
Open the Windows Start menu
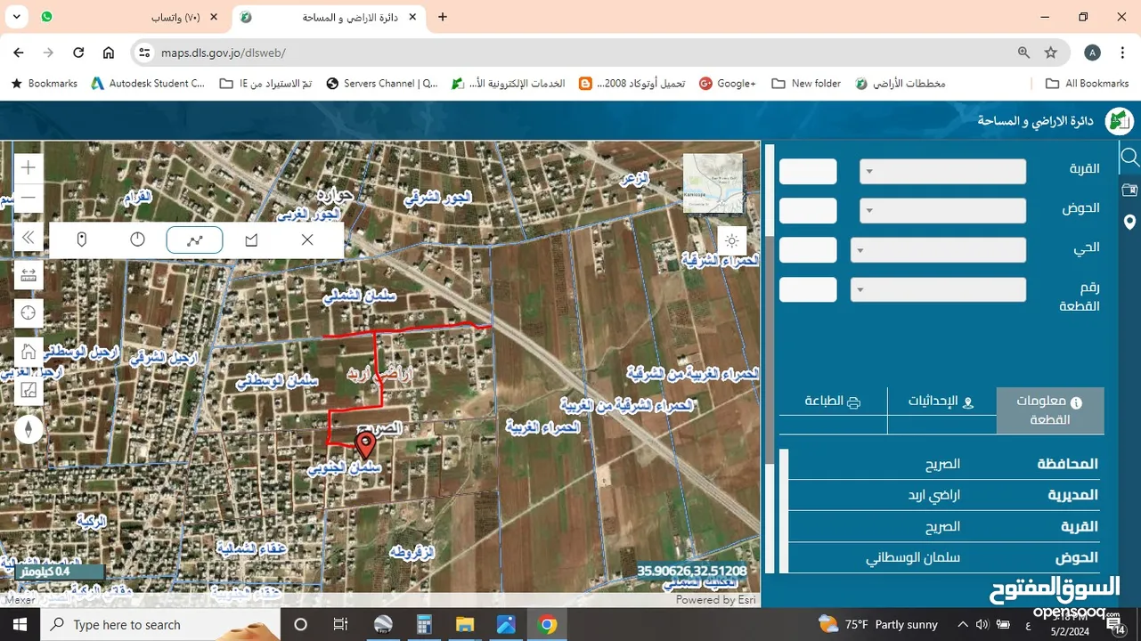pos(20,624)
